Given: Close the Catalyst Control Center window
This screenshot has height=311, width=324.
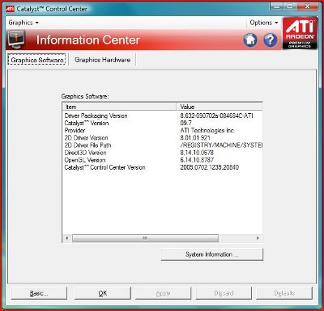Looking at the screenshot, I should tap(307, 6).
